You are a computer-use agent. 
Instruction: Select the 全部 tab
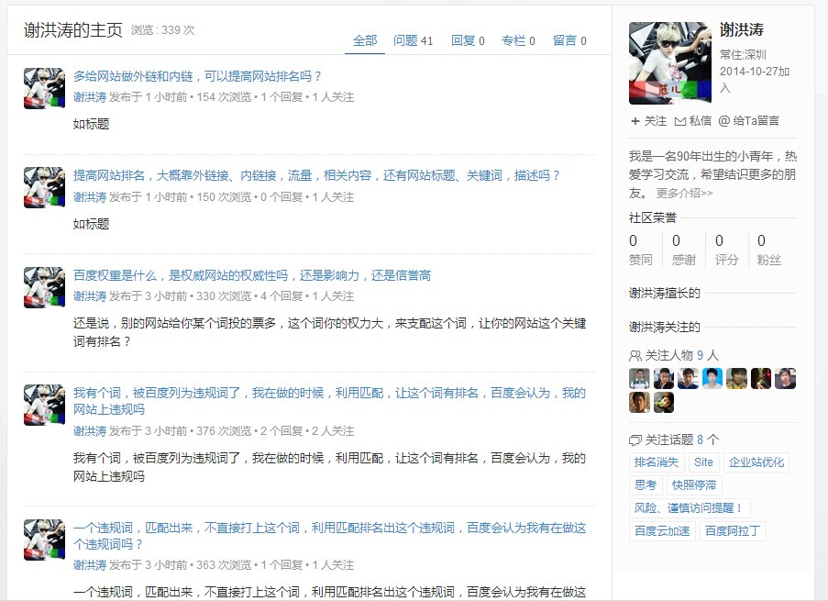pos(365,40)
